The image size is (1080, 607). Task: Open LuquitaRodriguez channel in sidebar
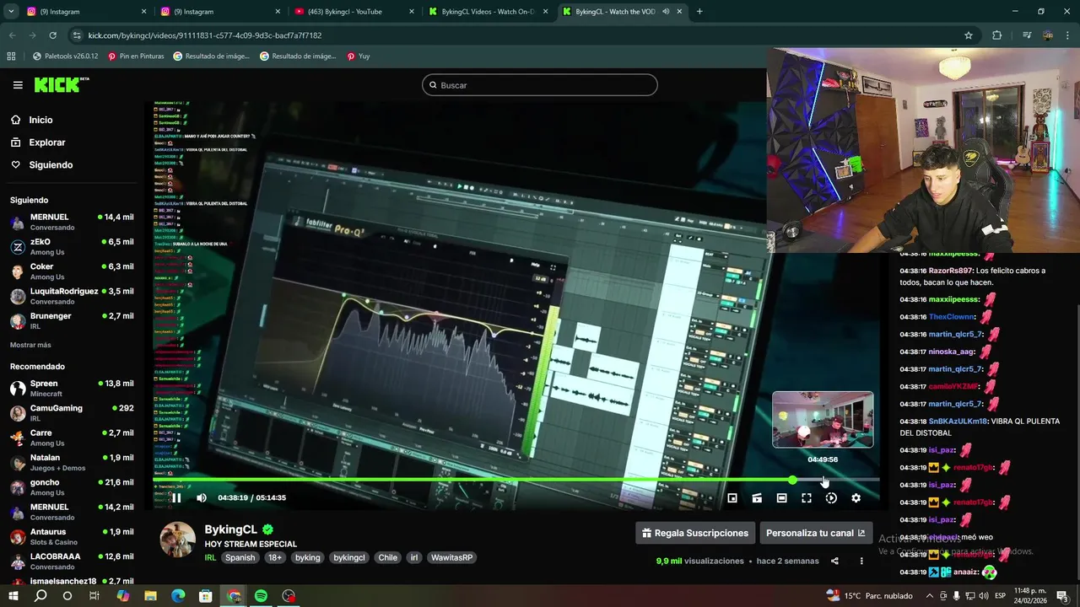point(72,296)
